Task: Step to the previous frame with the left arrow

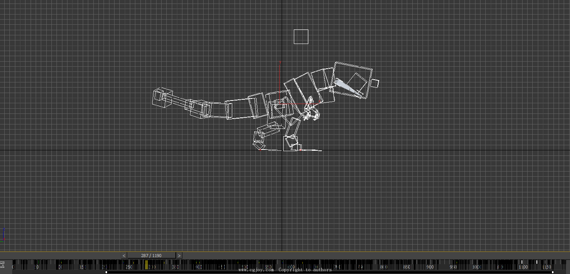Action: coord(124,256)
